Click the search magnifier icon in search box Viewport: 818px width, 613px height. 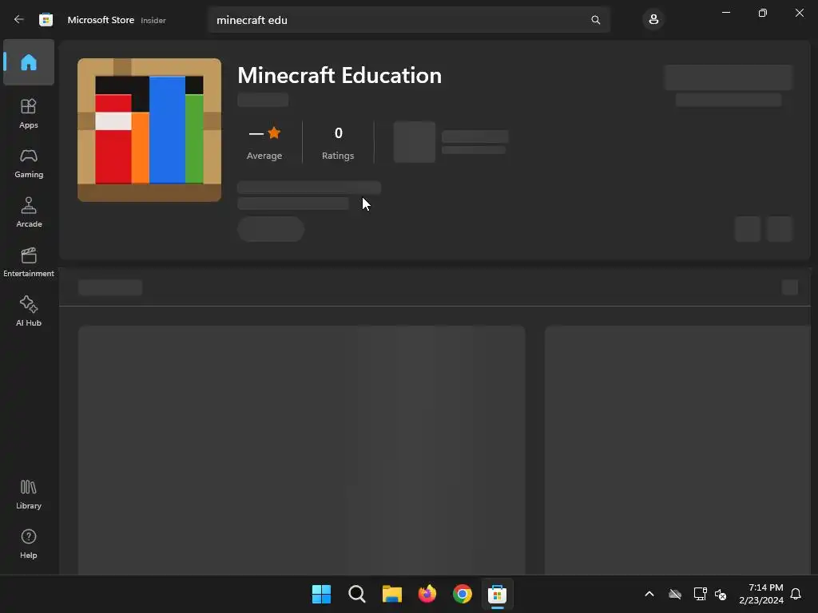coord(595,20)
